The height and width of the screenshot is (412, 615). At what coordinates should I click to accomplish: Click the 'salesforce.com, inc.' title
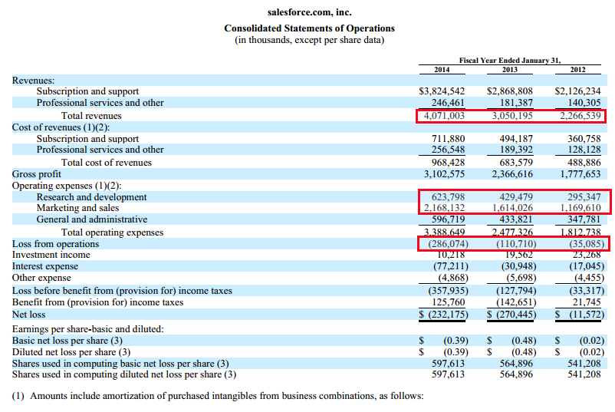coord(310,12)
